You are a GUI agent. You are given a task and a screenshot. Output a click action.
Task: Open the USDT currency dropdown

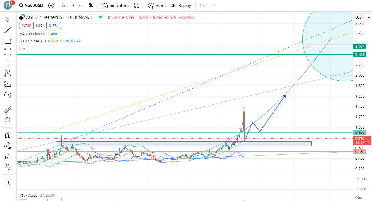click(x=362, y=17)
